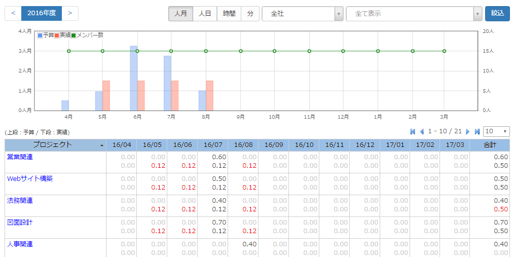The width and height of the screenshot is (513, 257).
Task: Open the 営業関連 project link
Action: pos(20,157)
